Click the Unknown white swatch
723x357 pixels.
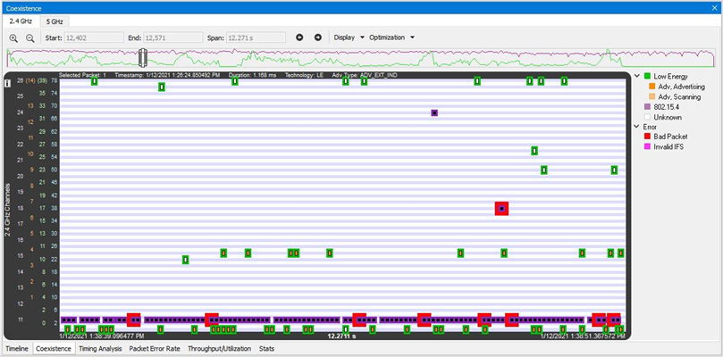(648, 117)
